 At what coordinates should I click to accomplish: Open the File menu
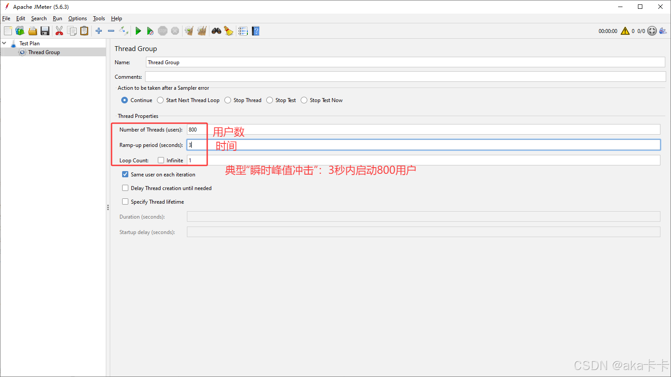point(6,18)
